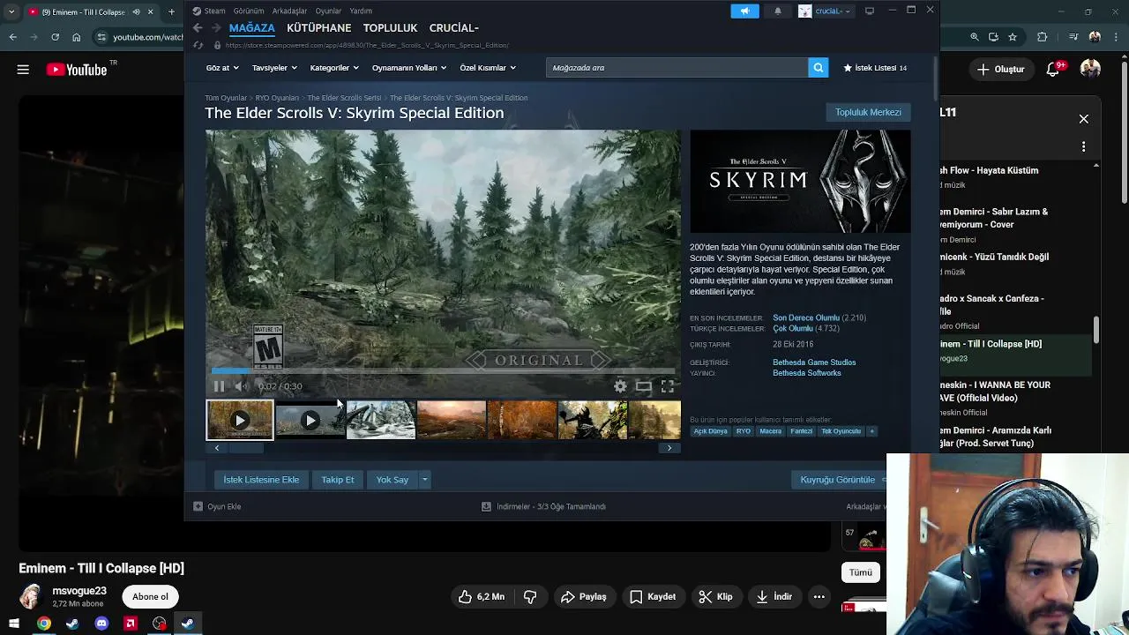Dislike the Eminem video
The width and height of the screenshot is (1129, 635).
pyautogui.click(x=530, y=597)
